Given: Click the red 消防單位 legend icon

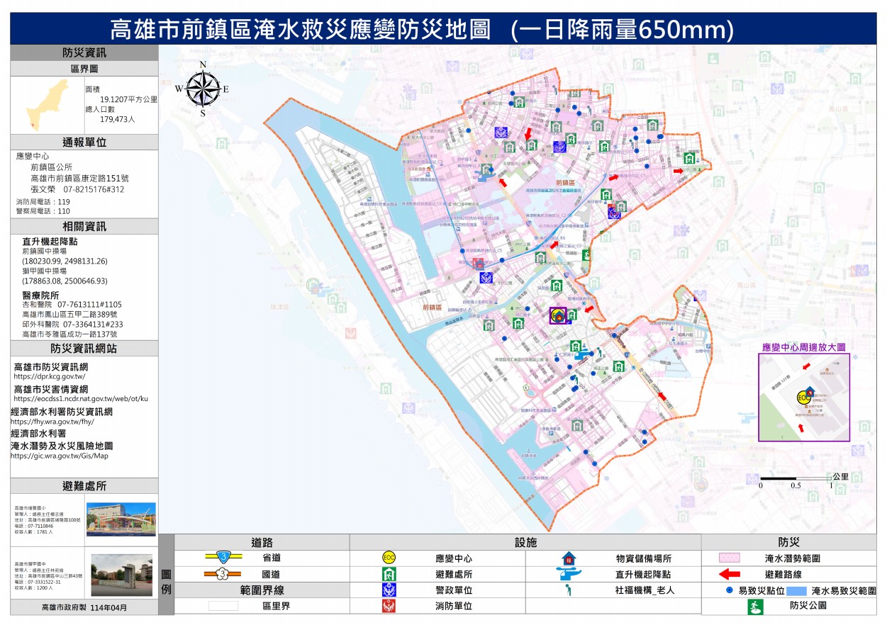Looking at the screenshot, I should pyautogui.click(x=389, y=606).
